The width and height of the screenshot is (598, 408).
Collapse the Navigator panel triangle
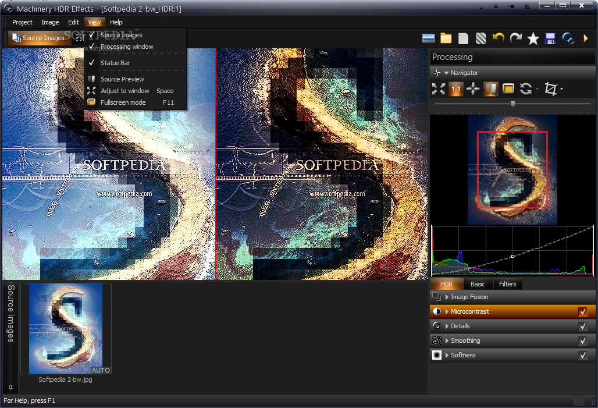tap(446, 73)
